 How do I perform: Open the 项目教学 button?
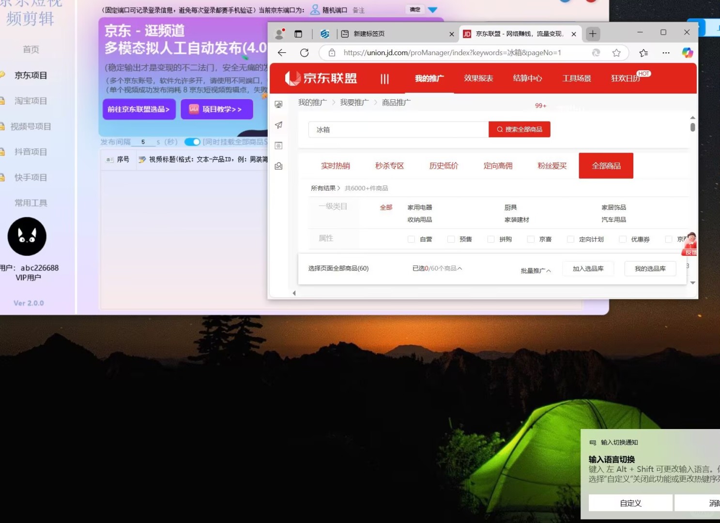click(217, 109)
